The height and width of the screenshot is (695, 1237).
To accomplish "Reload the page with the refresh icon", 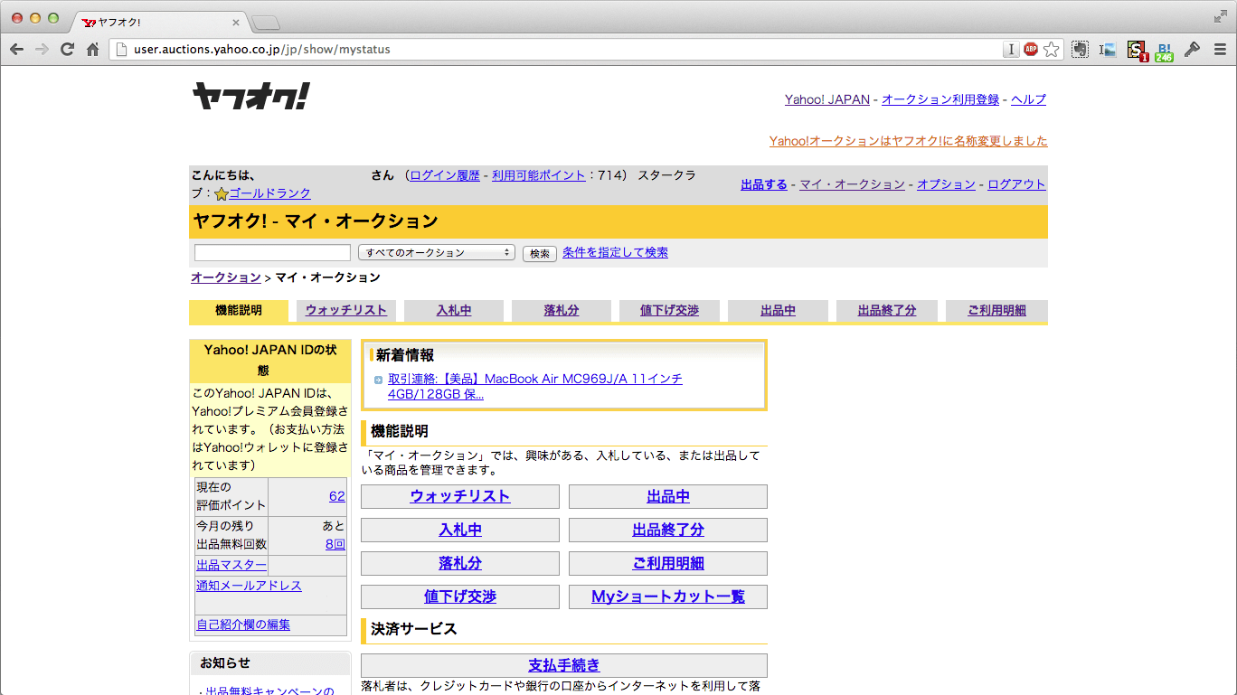I will click(x=67, y=50).
